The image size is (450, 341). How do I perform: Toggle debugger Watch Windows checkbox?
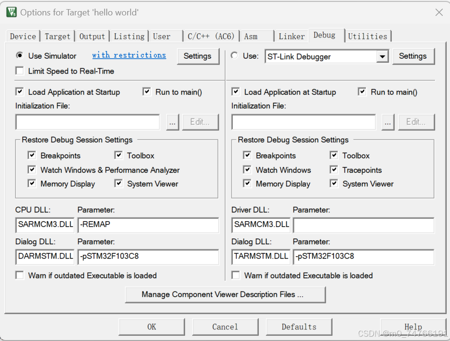coord(247,170)
